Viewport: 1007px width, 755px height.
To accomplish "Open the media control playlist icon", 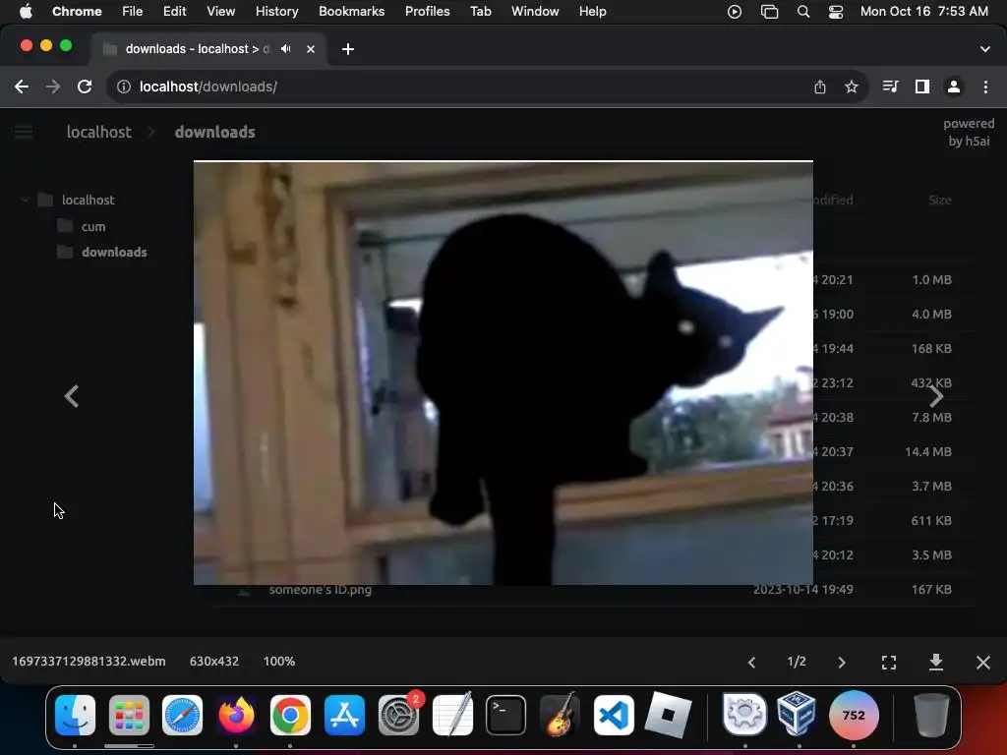I will [x=890, y=87].
